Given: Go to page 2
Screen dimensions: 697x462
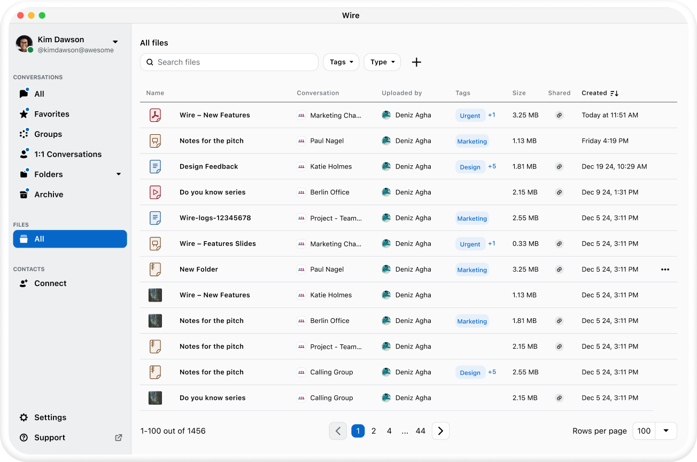Looking at the screenshot, I should (x=374, y=431).
